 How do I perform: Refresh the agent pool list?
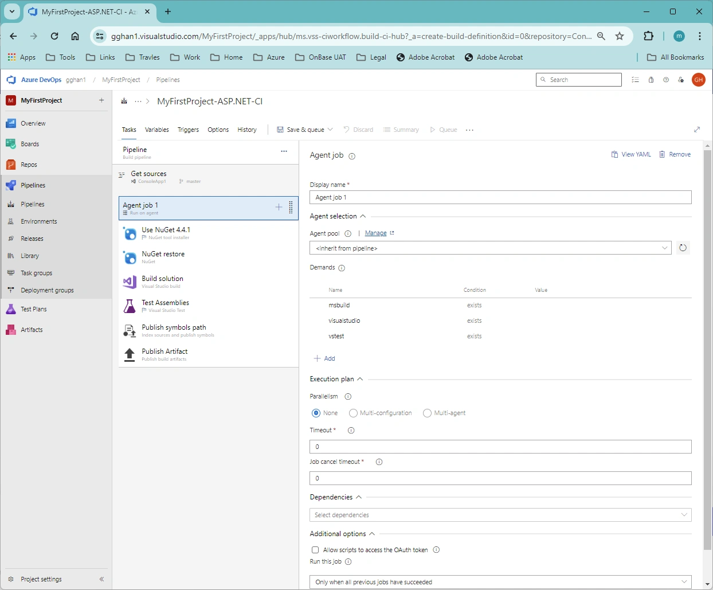click(683, 248)
